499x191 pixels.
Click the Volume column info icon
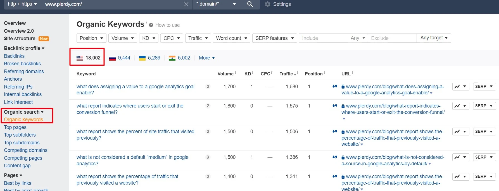click(x=235, y=73)
